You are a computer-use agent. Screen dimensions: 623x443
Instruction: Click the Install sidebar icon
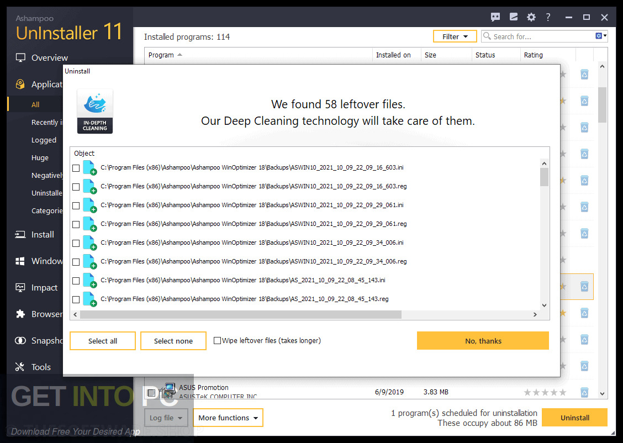[20, 234]
